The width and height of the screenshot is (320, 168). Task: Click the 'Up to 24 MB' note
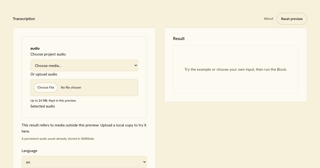click(x=53, y=101)
